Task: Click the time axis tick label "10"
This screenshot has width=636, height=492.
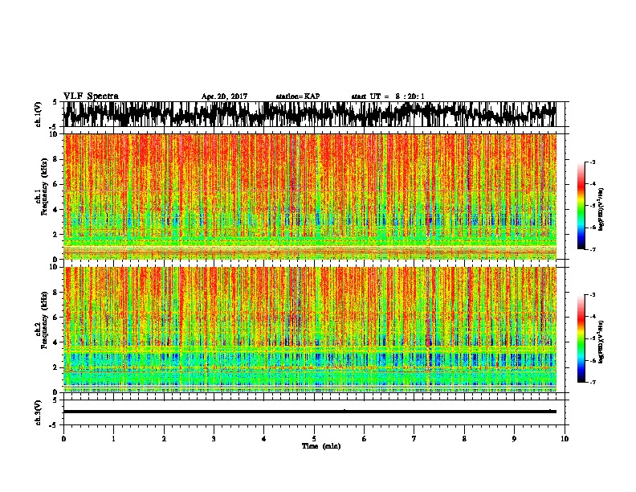Action: (x=565, y=439)
